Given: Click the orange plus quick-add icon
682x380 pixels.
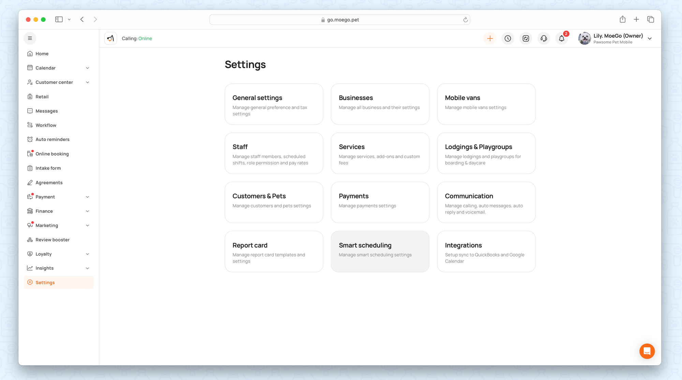Looking at the screenshot, I should 490,38.
